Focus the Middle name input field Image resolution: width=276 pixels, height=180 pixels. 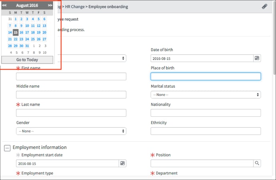(x=71, y=95)
